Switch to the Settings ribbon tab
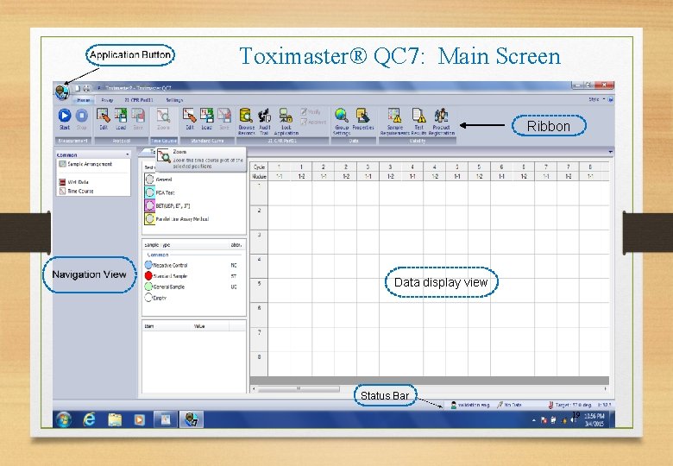673x466 pixels. pos(174,100)
